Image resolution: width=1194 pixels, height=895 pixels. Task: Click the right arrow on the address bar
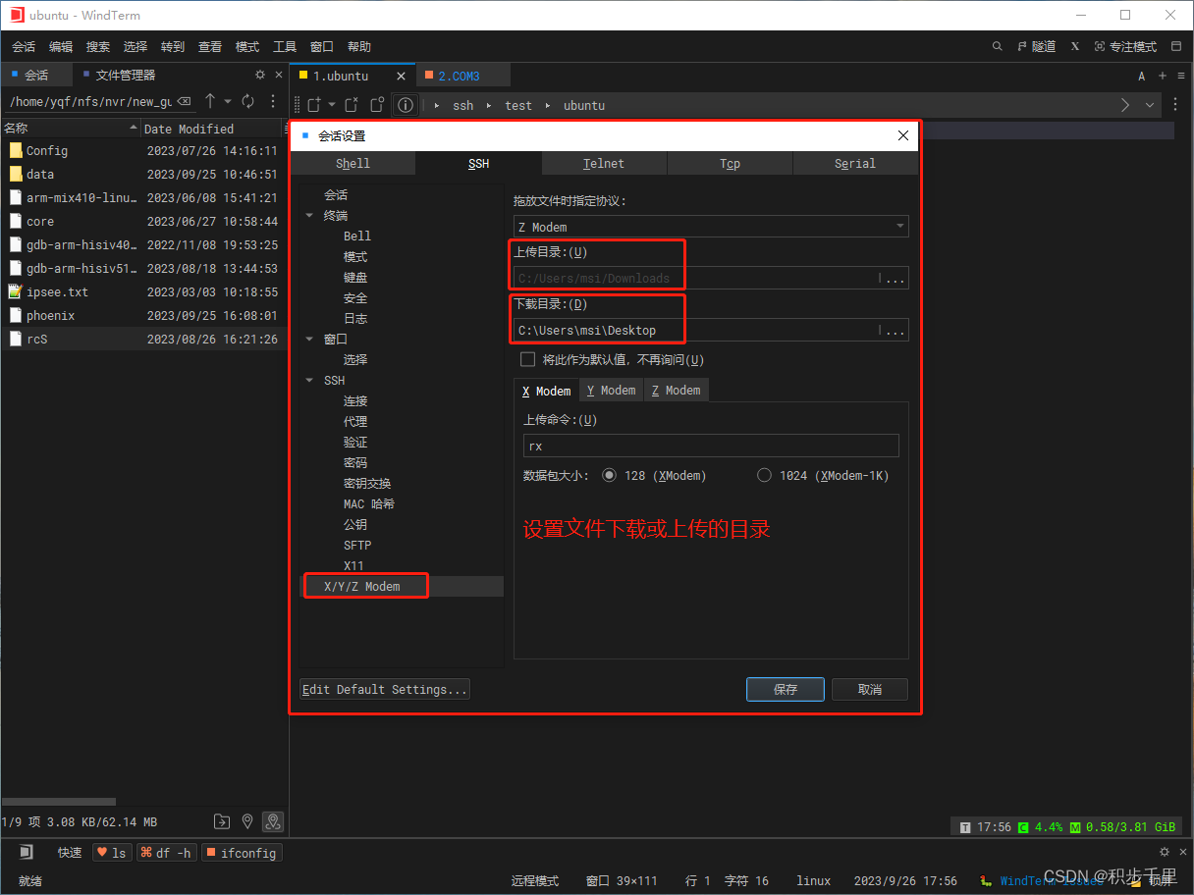click(1125, 105)
